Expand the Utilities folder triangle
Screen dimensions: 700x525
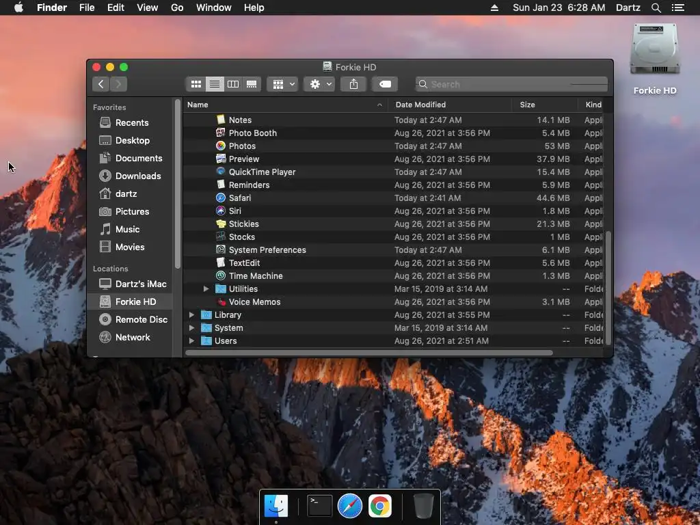coord(206,289)
